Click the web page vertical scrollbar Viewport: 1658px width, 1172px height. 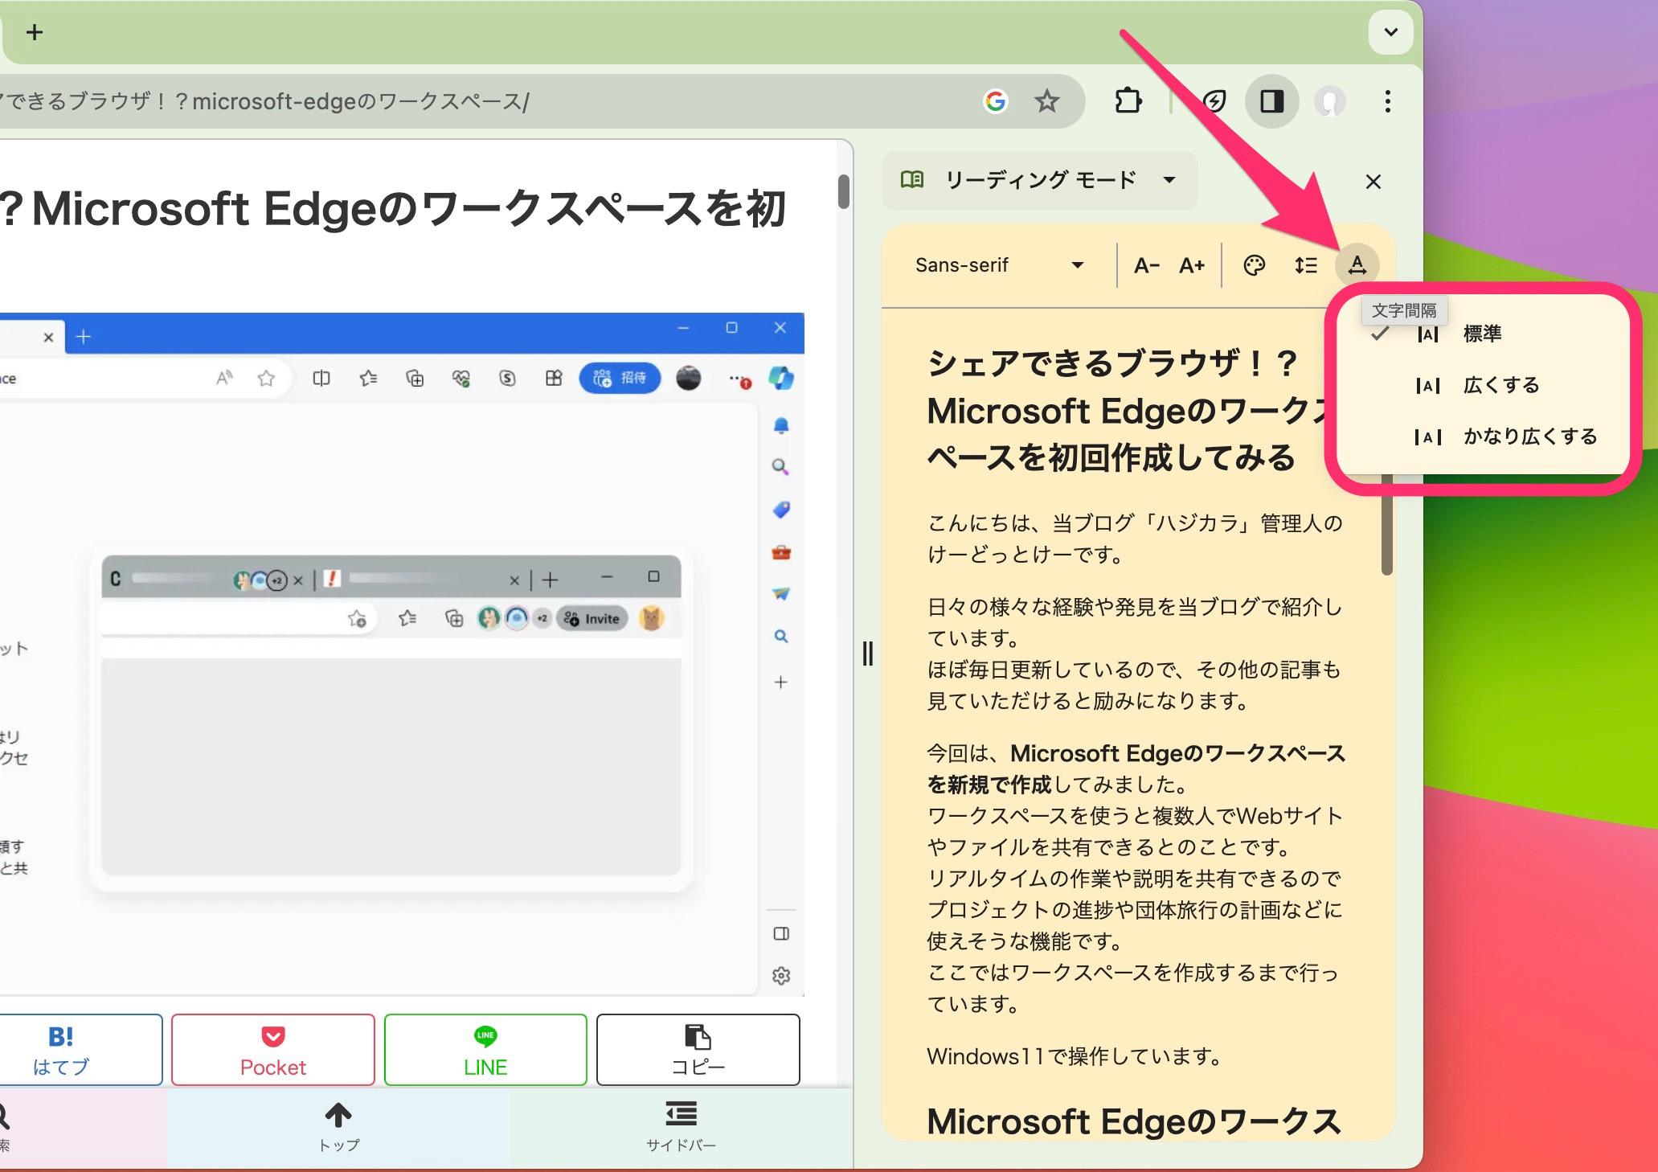[x=843, y=191]
